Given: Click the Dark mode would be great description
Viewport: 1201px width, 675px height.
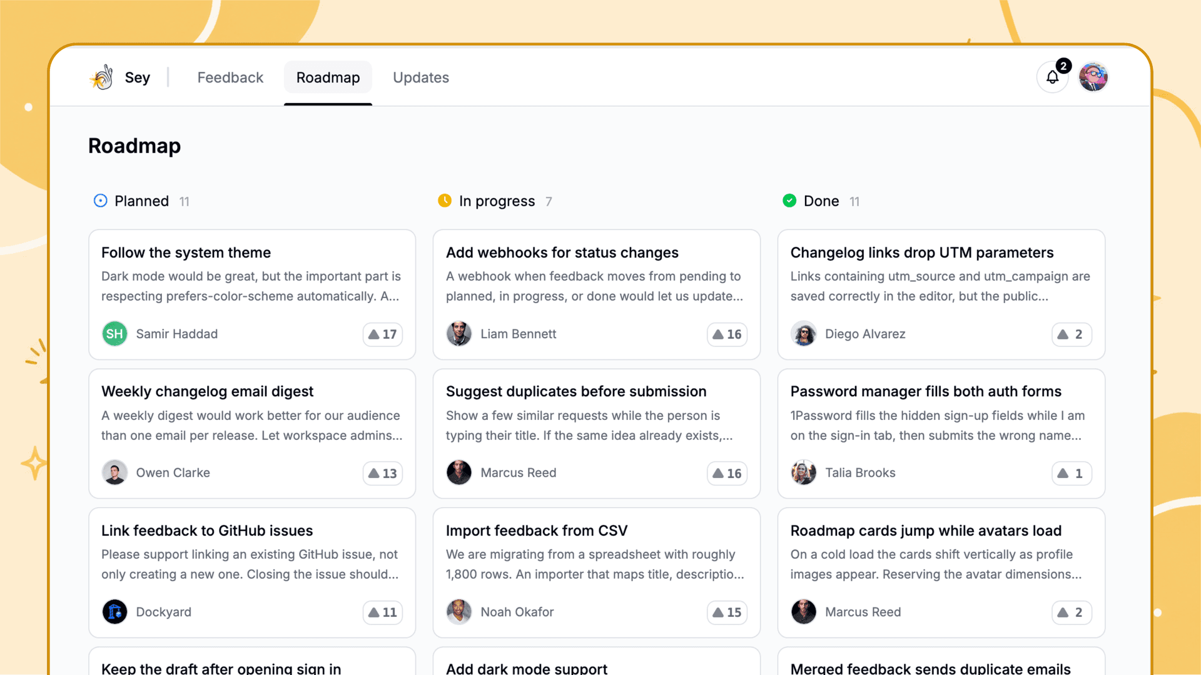Looking at the screenshot, I should [251, 286].
